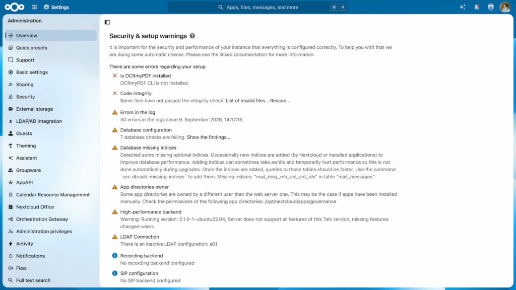Click the info icon for Recording backend
Image resolution: width=516 pixels, height=290 pixels.
(114, 255)
